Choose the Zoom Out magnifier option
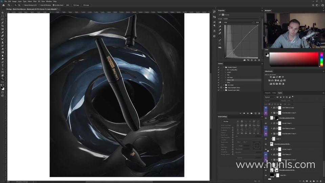The height and width of the screenshot is (183, 325). tap(19, 5)
